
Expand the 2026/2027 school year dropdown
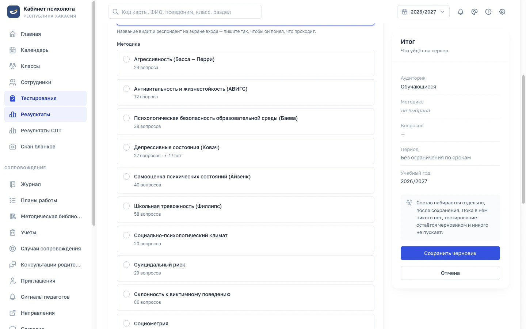point(423,12)
